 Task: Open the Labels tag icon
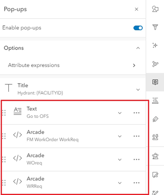155,119
